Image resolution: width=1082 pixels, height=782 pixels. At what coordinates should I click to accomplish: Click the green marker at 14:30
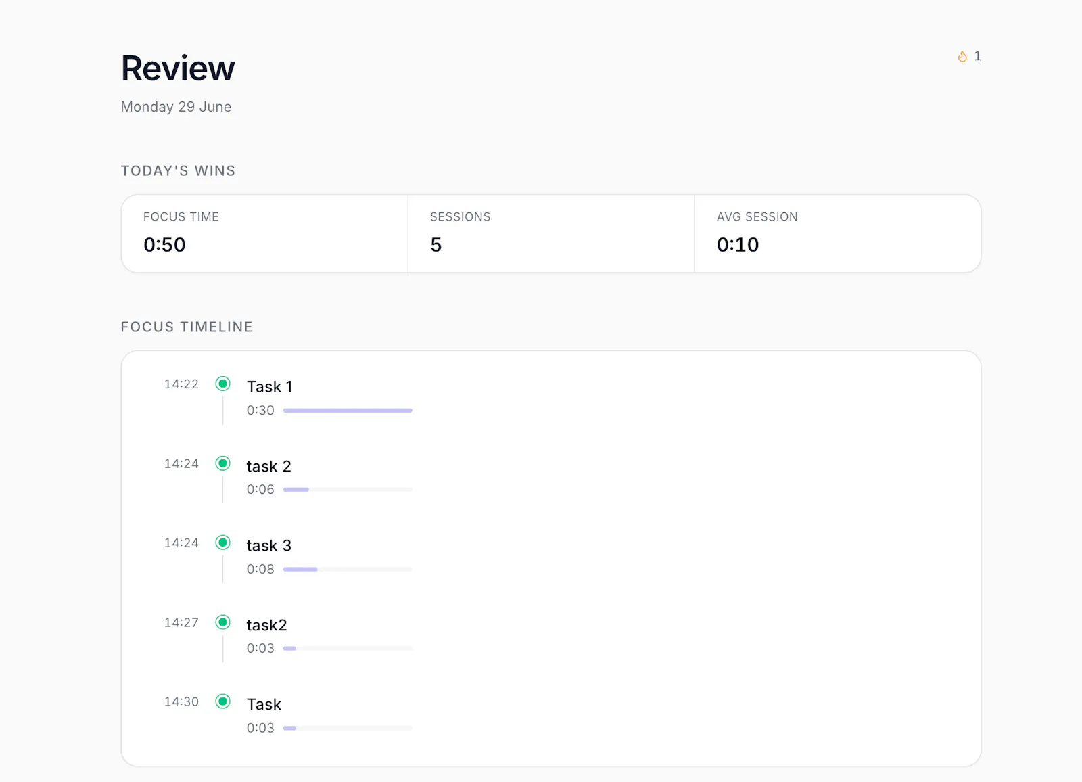pos(222,701)
